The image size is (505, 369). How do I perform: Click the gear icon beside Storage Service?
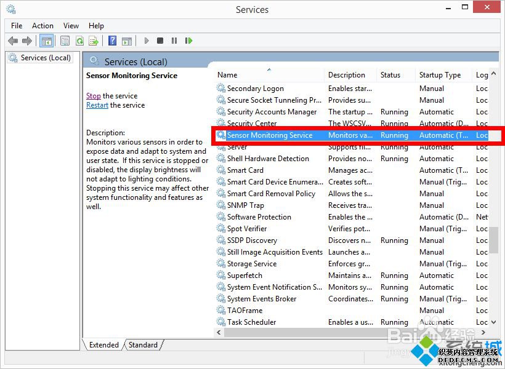click(x=221, y=263)
